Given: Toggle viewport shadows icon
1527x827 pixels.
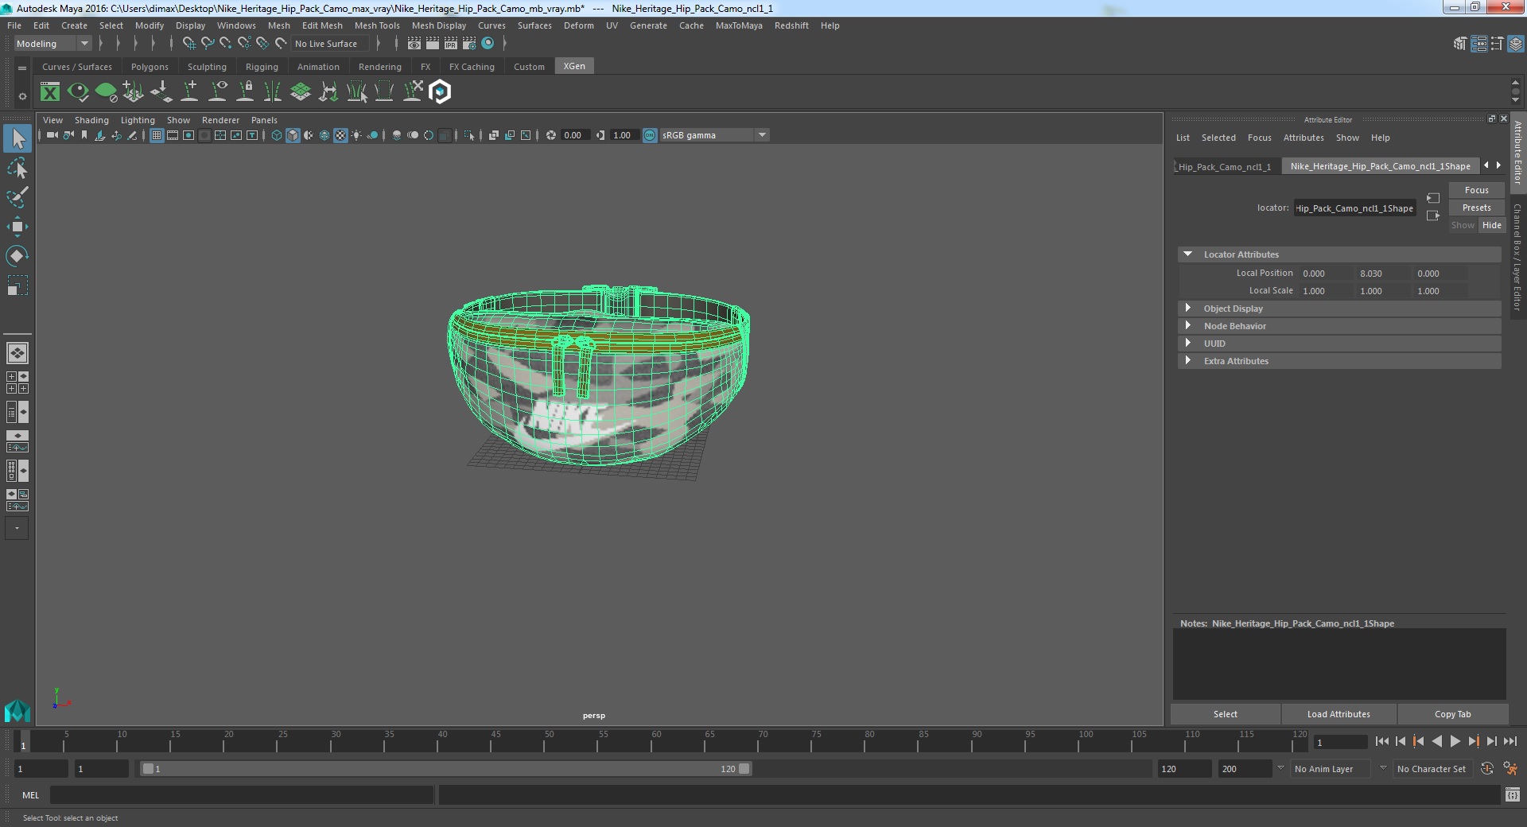Looking at the screenshot, I should tap(372, 135).
